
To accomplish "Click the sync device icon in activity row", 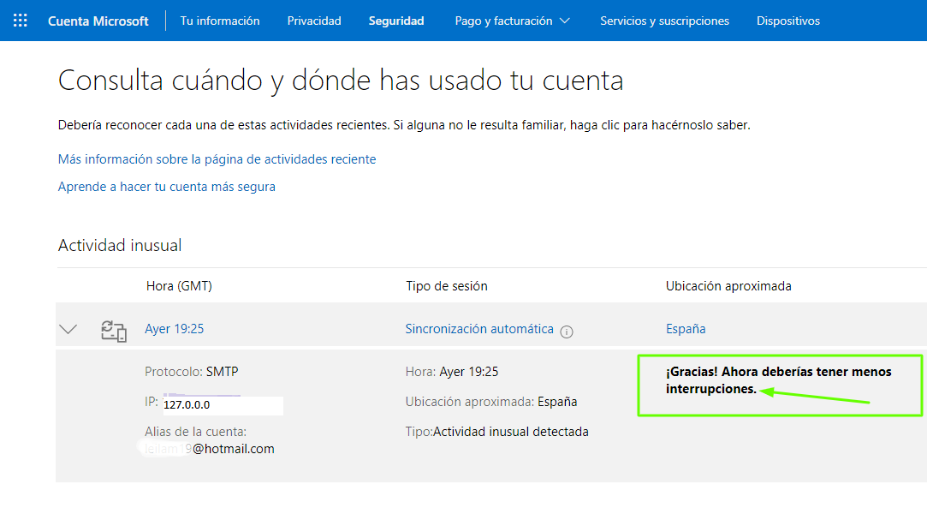I will 113,330.
